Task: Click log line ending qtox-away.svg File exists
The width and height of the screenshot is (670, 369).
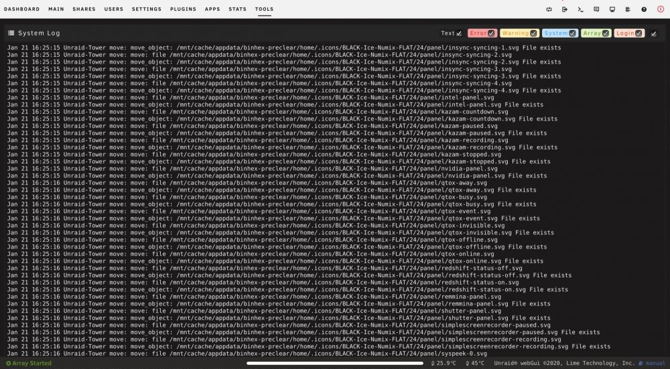Action: coord(271,190)
